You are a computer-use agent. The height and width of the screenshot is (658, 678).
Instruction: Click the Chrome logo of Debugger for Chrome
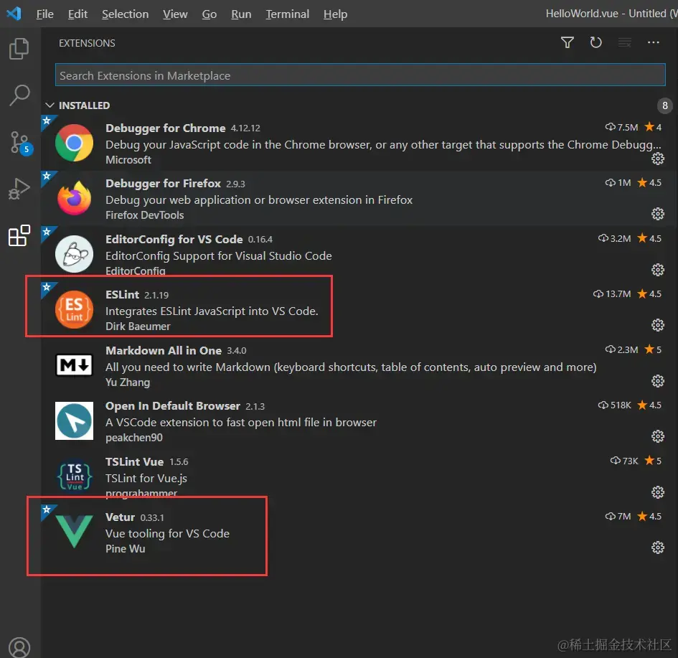coord(74,143)
